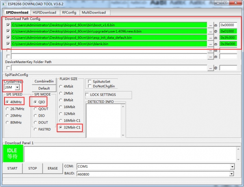Screen dimensions: 244x187
Task: Click the 0x00000 address input field
Action: point(228,25)
